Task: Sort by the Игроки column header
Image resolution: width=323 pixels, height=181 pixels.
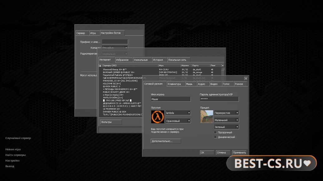Action: tap(186, 66)
